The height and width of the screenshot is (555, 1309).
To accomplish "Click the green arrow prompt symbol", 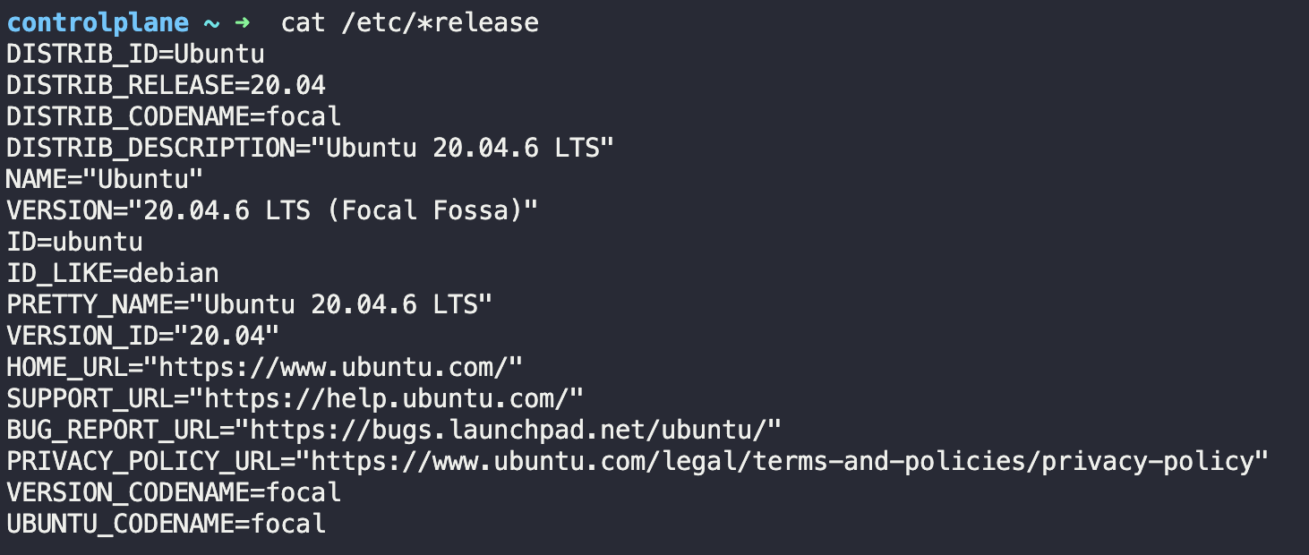I will pyautogui.click(x=242, y=22).
